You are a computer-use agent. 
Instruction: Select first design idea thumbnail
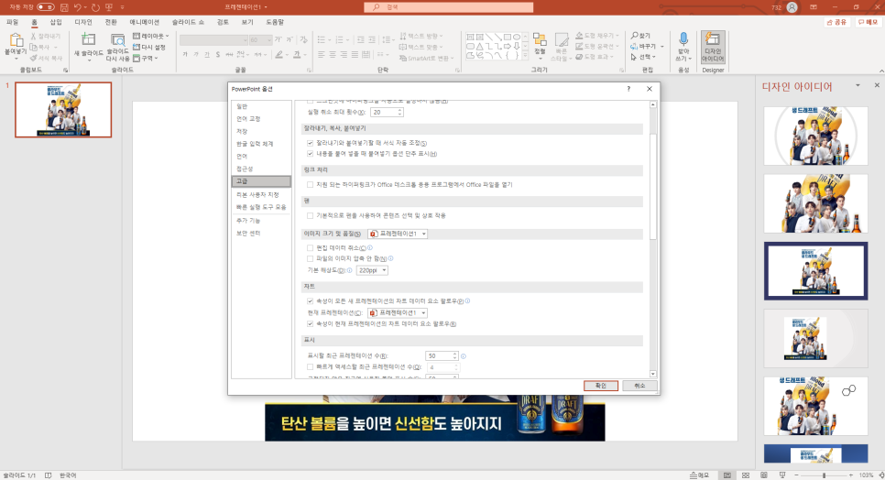pyautogui.click(x=815, y=136)
